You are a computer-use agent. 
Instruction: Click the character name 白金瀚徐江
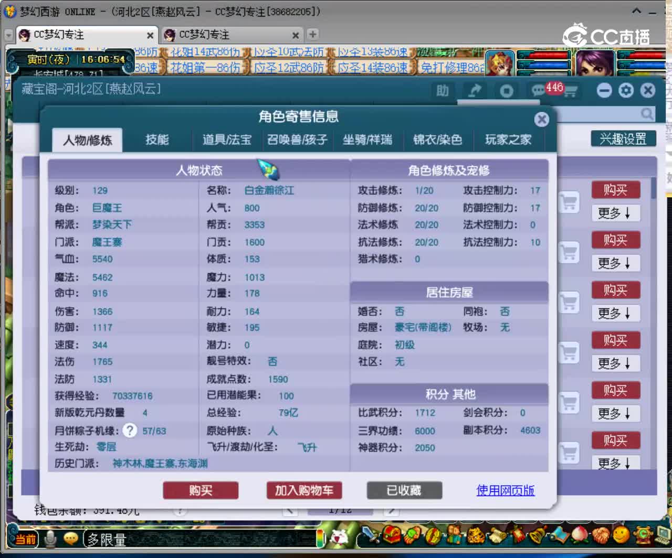coord(269,190)
